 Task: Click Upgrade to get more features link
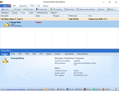[16, 89]
